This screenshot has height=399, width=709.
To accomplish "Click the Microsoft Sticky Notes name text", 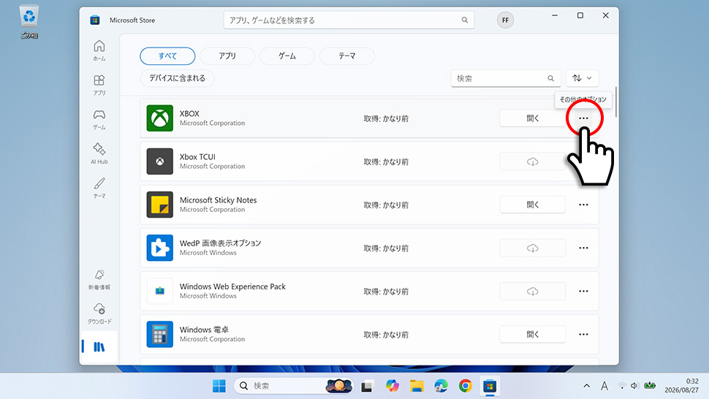I will [218, 199].
